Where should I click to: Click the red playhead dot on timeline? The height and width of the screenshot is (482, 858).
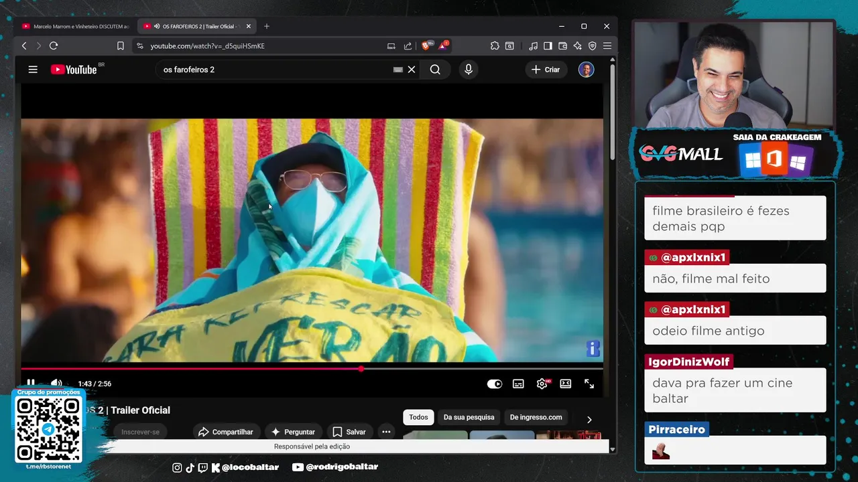(x=361, y=369)
